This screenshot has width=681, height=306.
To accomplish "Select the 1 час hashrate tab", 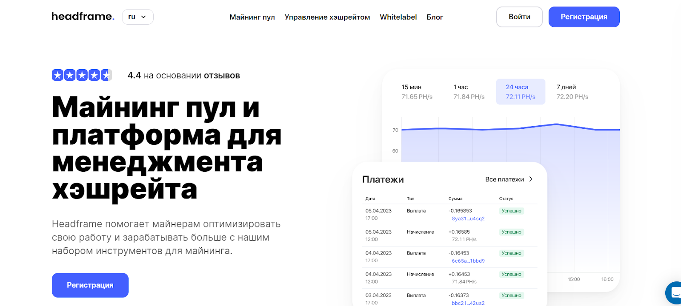I will pyautogui.click(x=469, y=92).
